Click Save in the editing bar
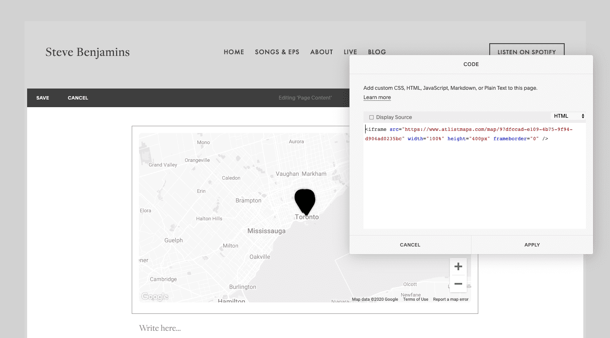This screenshot has height=338, width=610. click(42, 98)
